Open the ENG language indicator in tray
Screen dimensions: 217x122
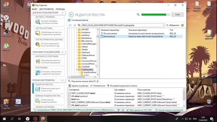(x=195, y=119)
